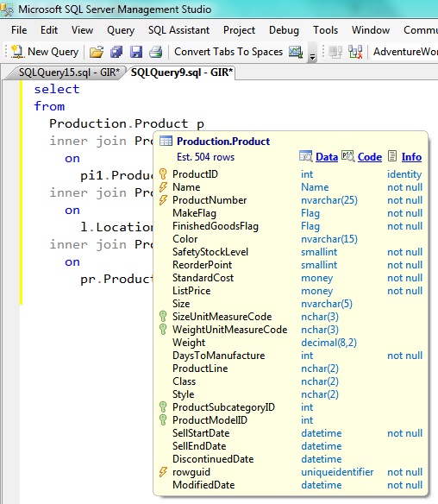Image resolution: width=438 pixels, height=504 pixels.
Task: Select the ProductID column row
Action: pyautogui.click(x=291, y=174)
